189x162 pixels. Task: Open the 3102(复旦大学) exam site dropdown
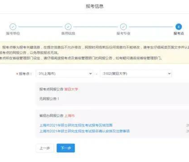136,73
